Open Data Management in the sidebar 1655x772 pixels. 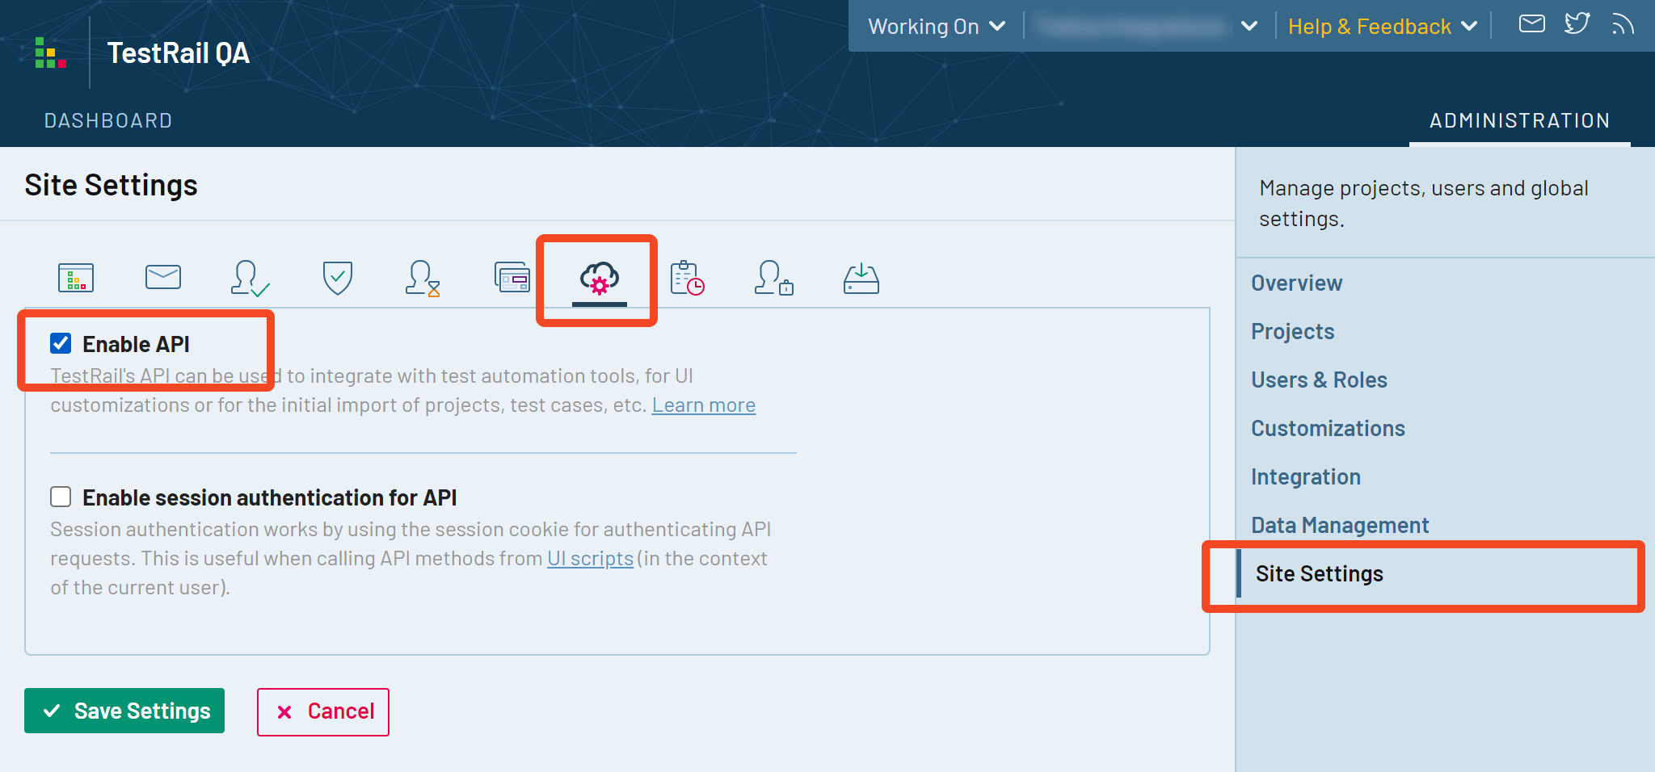coord(1340,526)
